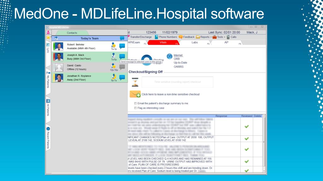Message Robert Behnke via chat bubble
The height and width of the screenshot is (181, 323).
coord(122,46)
